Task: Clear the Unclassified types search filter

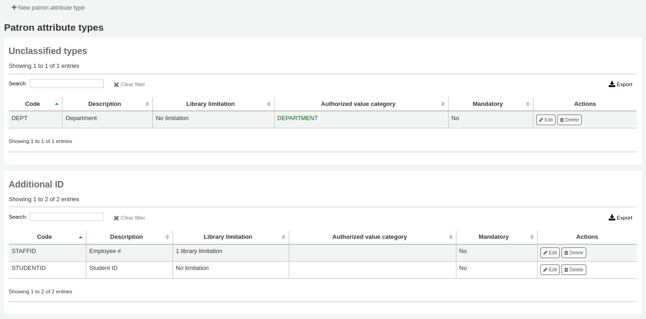Action: [129, 84]
